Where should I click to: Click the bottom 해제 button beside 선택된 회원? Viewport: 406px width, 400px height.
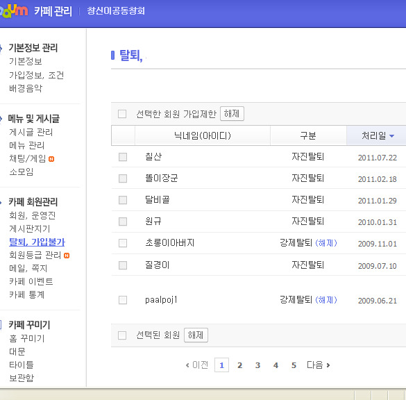[x=196, y=335]
